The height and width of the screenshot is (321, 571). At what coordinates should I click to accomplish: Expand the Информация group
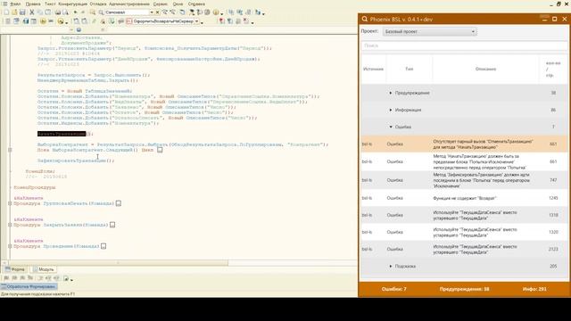(391, 110)
